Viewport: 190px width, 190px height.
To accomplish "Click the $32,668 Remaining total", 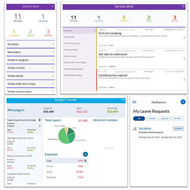I will pyautogui.click(x=112, y=111).
